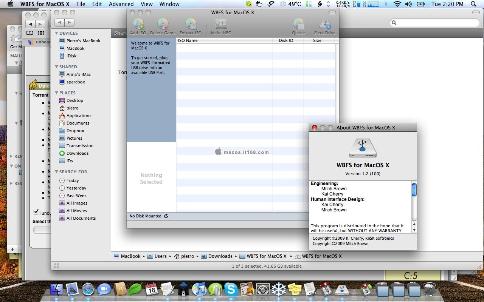The height and width of the screenshot is (302, 484).
Task: Click the Bluetooth menu bar icon
Action: click(386, 4)
